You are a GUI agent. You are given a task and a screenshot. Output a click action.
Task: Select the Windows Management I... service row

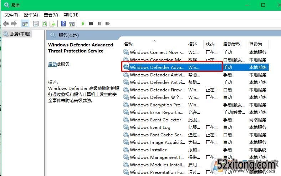click(196, 157)
